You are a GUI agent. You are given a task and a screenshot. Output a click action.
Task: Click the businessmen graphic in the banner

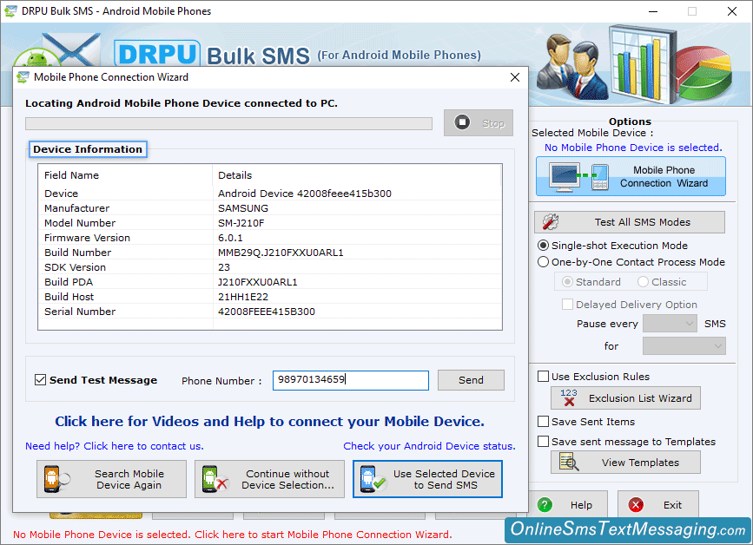[571, 66]
